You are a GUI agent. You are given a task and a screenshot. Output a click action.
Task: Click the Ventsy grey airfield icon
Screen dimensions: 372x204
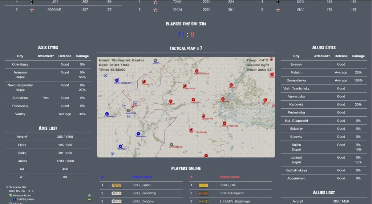(155, 60)
